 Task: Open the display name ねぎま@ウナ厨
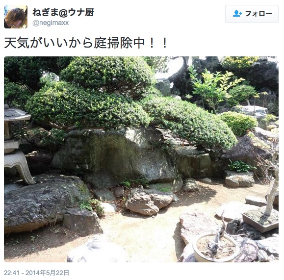tap(63, 12)
